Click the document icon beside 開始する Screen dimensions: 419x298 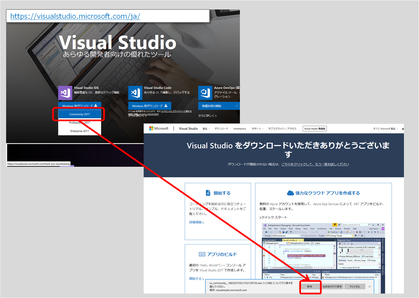(x=208, y=193)
